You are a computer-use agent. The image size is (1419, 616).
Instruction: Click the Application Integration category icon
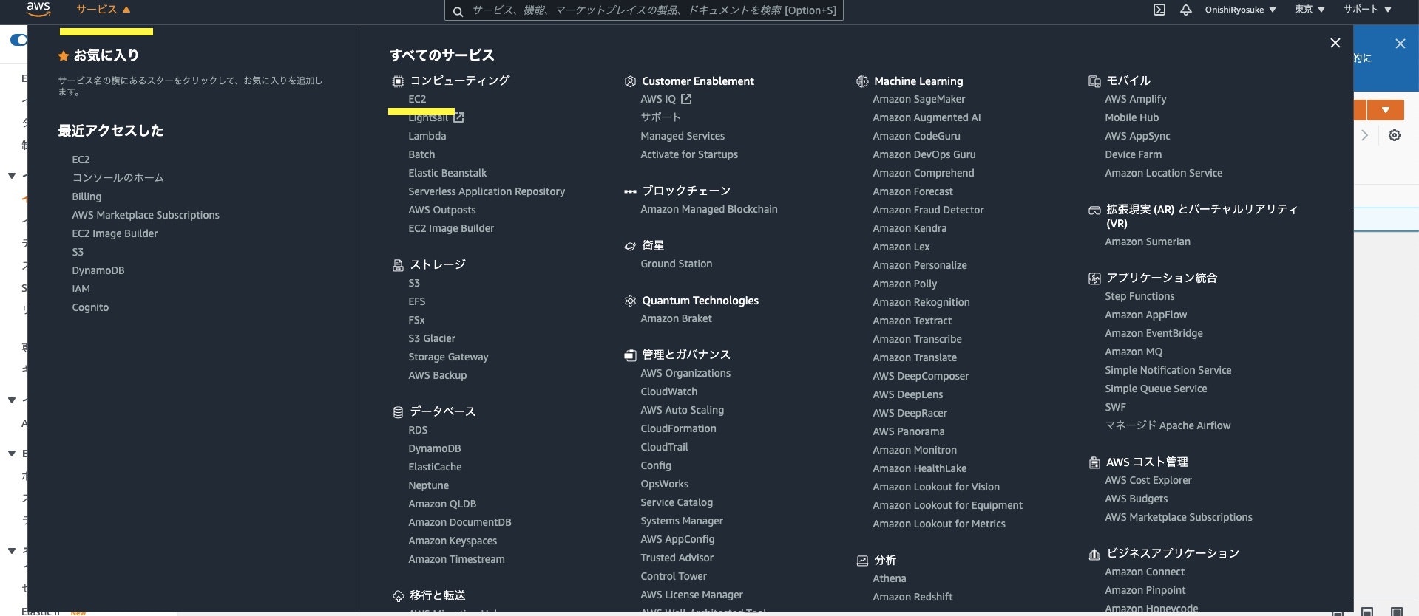coord(1094,278)
